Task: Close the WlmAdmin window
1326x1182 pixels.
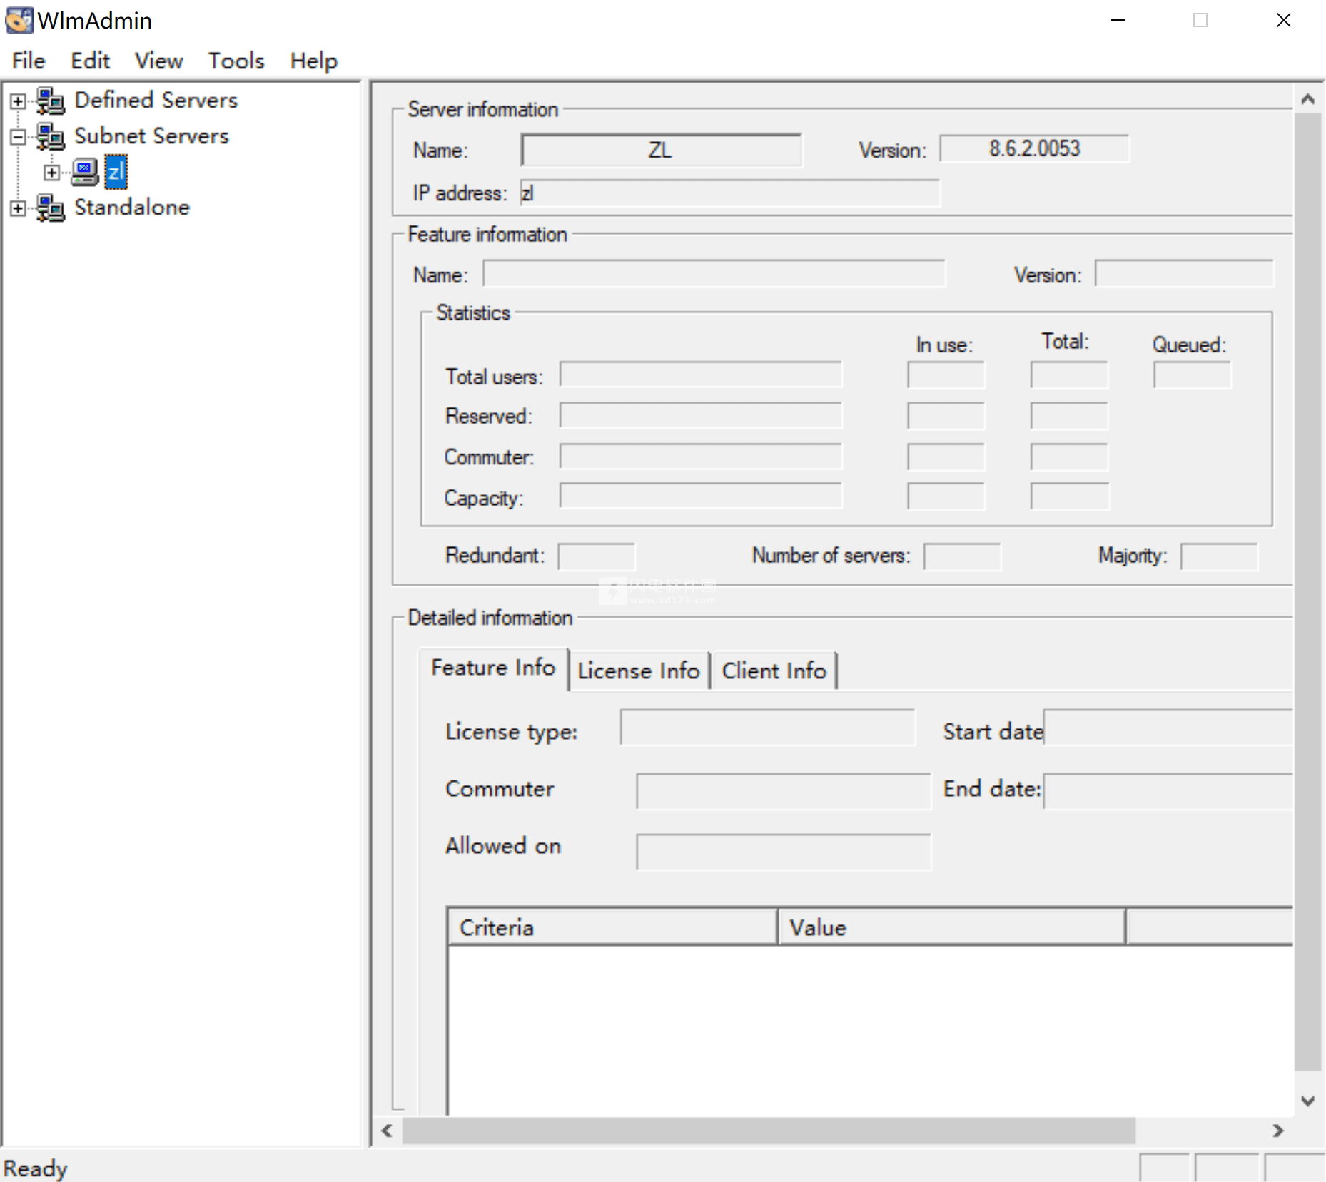Action: [x=1283, y=20]
